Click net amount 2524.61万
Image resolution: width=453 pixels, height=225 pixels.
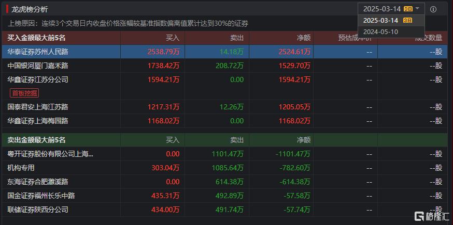[x=294, y=52]
